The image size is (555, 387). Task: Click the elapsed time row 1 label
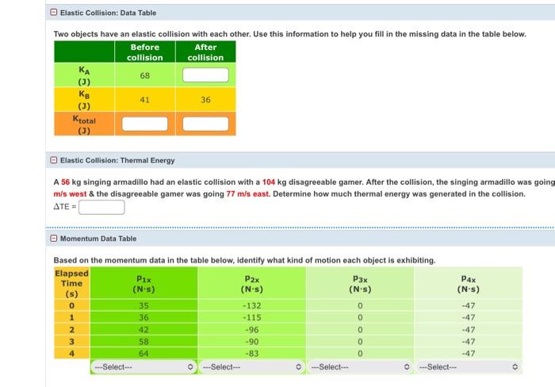coord(71,317)
